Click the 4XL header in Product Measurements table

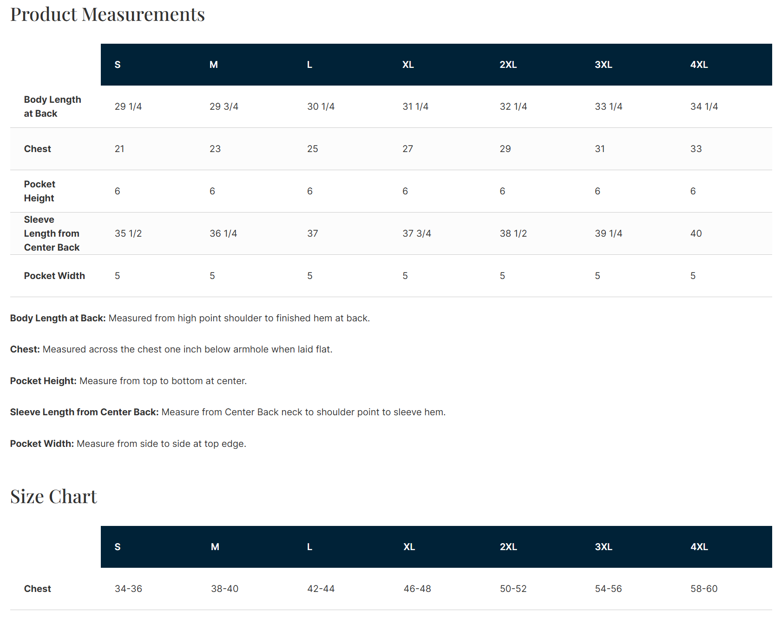tap(699, 65)
